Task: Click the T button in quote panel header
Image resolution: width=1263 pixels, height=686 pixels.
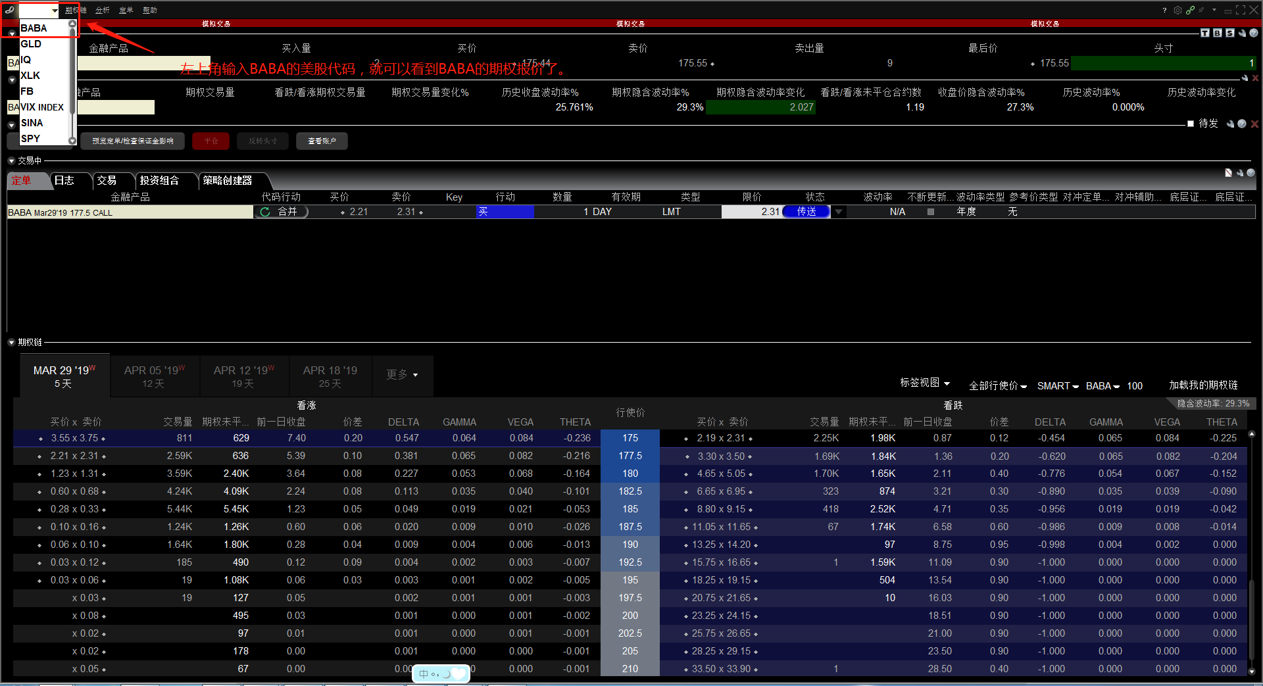Action: click(1205, 33)
